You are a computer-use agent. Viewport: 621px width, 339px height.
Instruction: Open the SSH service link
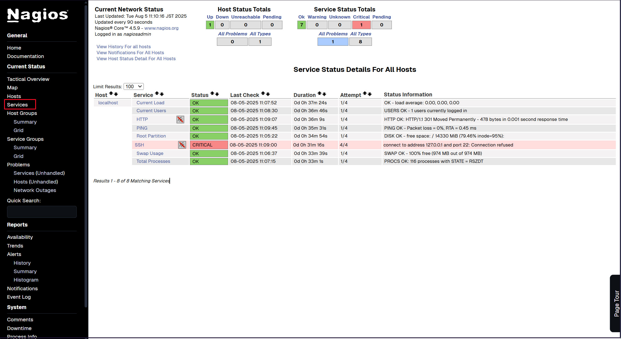[x=139, y=145]
